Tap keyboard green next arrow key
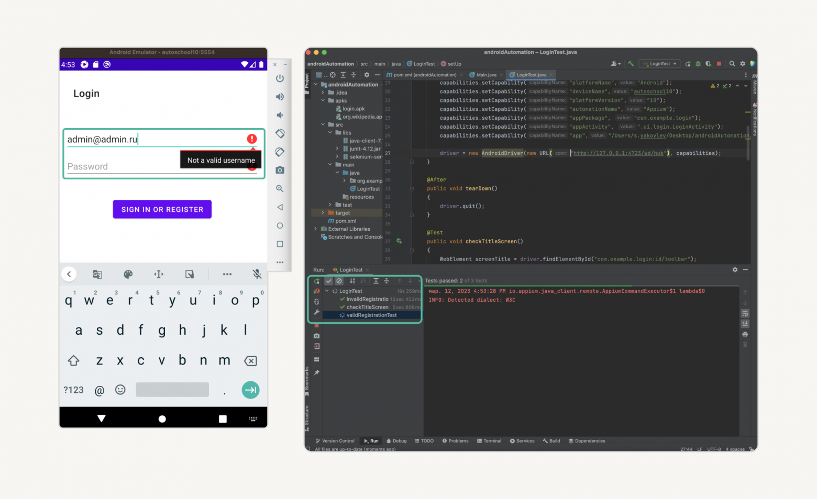Viewport: 817px width, 499px height. [250, 390]
